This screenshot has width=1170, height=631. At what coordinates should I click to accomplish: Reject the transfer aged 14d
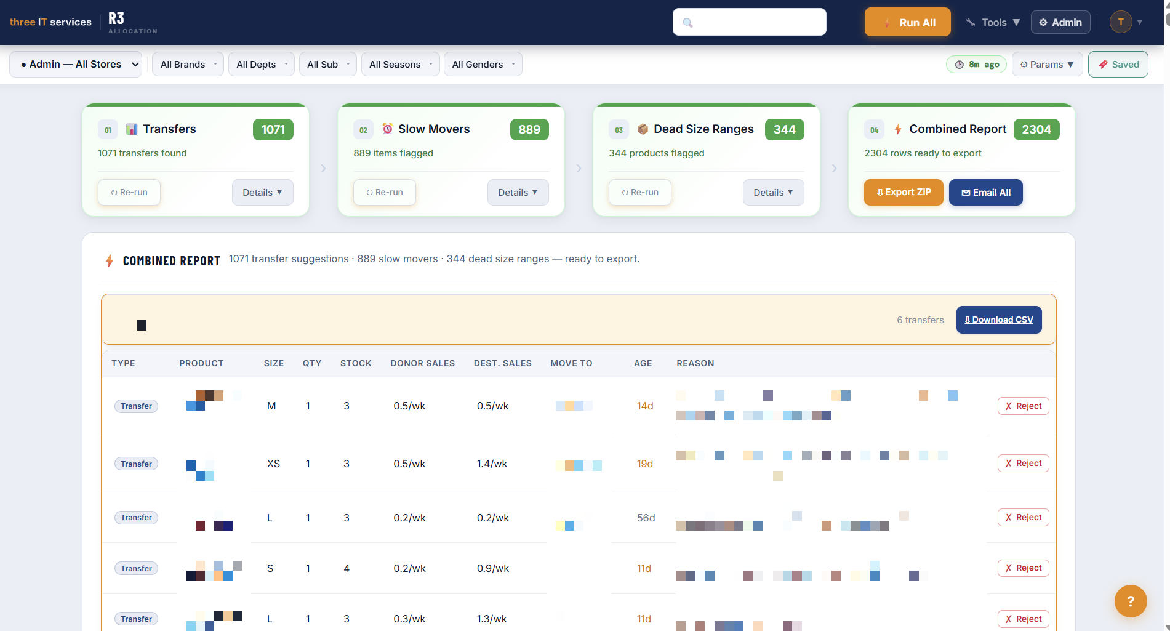tap(1023, 406)
